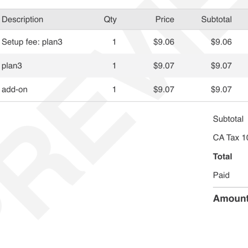Click the plan3 line item description

pos(12,66)
